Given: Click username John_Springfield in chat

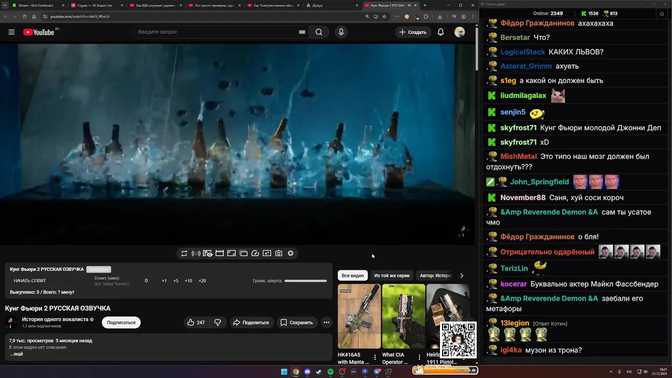Looking at the screenshot, I should point(540,182).
